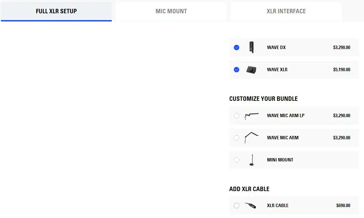Choose the Mini Mount radio button

coord(237,160)
